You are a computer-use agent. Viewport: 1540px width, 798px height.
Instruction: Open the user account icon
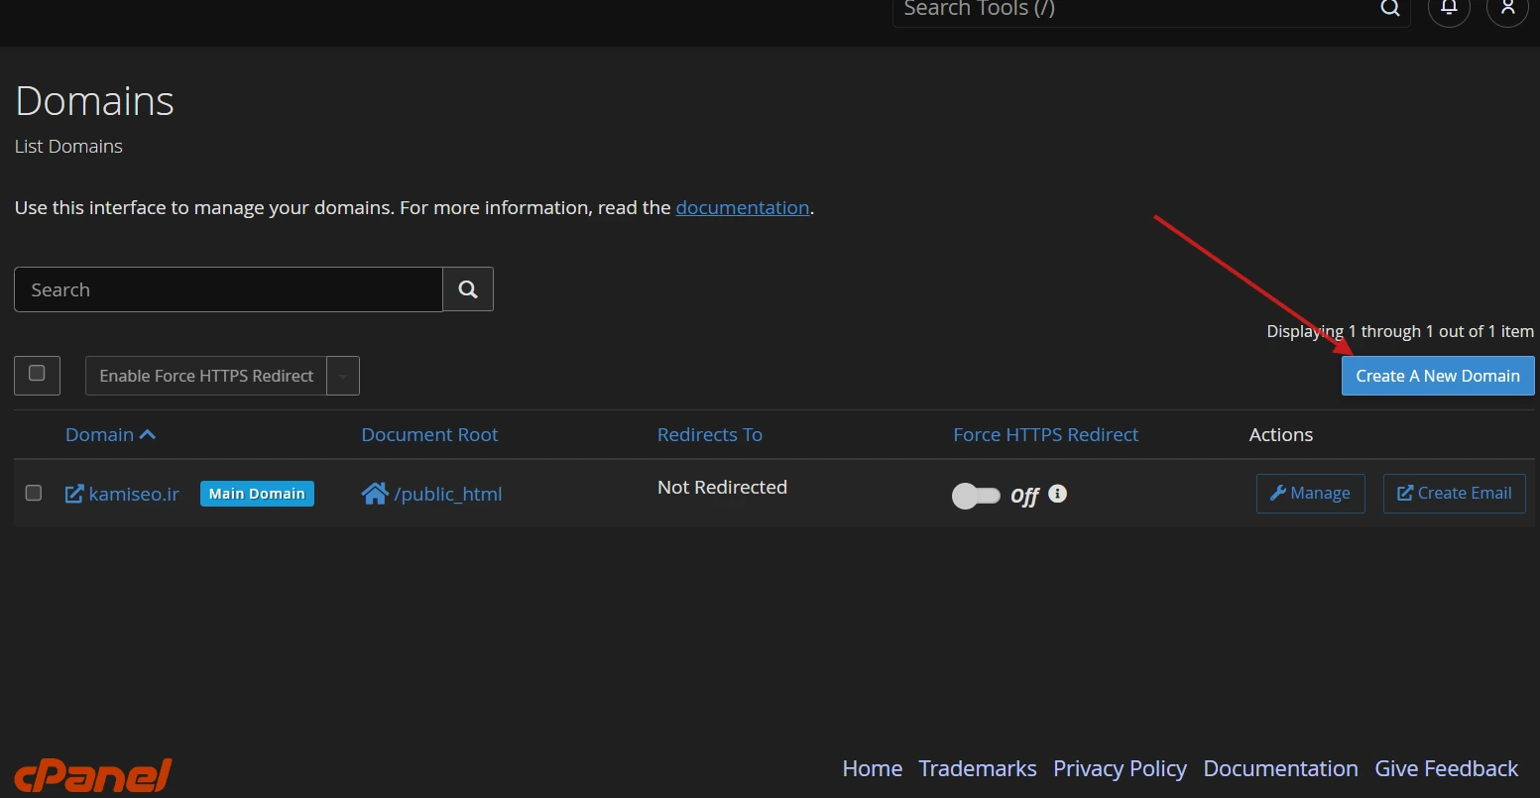click(1507, 9)
